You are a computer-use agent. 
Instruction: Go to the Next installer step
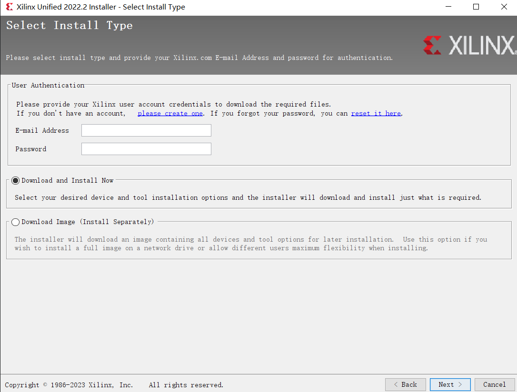point(450,384)
